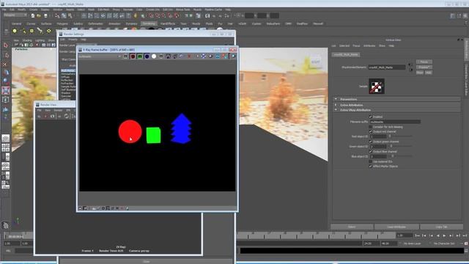The width and height of the screenshot is (469, 264).
Task: Toggle Affect Matte Objects checkbox
Action: [x=370, y=166]
